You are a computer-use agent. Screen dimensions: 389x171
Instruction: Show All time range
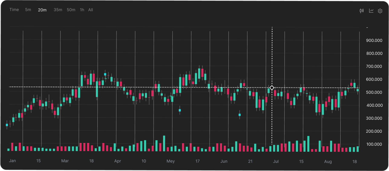(x=90, y=10)
